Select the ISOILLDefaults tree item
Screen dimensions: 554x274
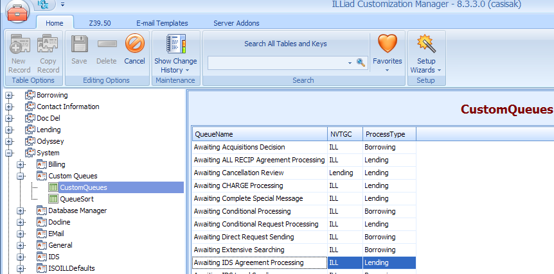pos(71,268)
